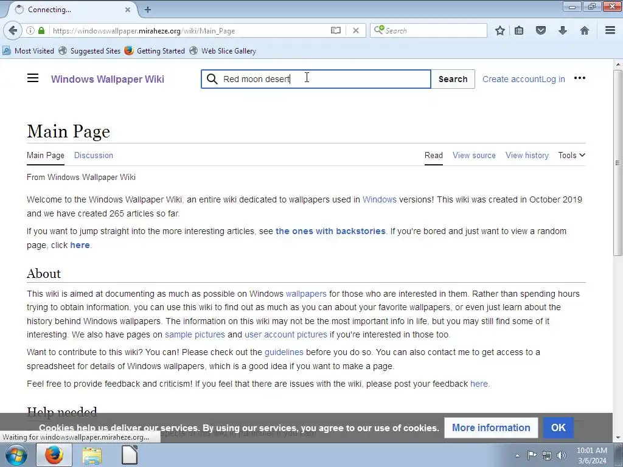Open the Windows link in welcome text
The width and height of the screenshot is (623, 467).
(x=380, y=199)
